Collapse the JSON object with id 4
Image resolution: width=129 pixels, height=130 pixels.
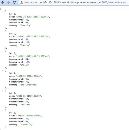click(3, 70)
